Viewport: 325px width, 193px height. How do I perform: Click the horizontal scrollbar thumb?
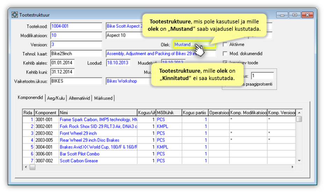[32, 167]
